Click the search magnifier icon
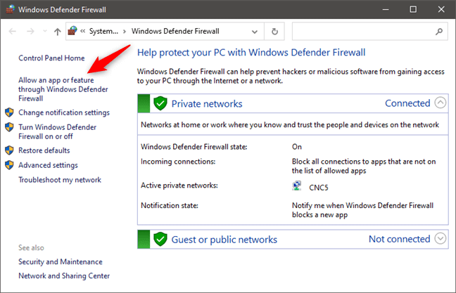456x293 pixels. [x=439, y=32]
